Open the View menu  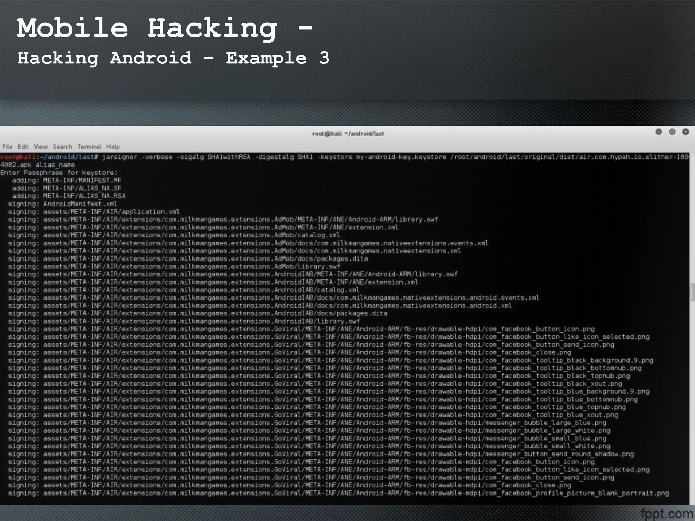pos(40,147)
